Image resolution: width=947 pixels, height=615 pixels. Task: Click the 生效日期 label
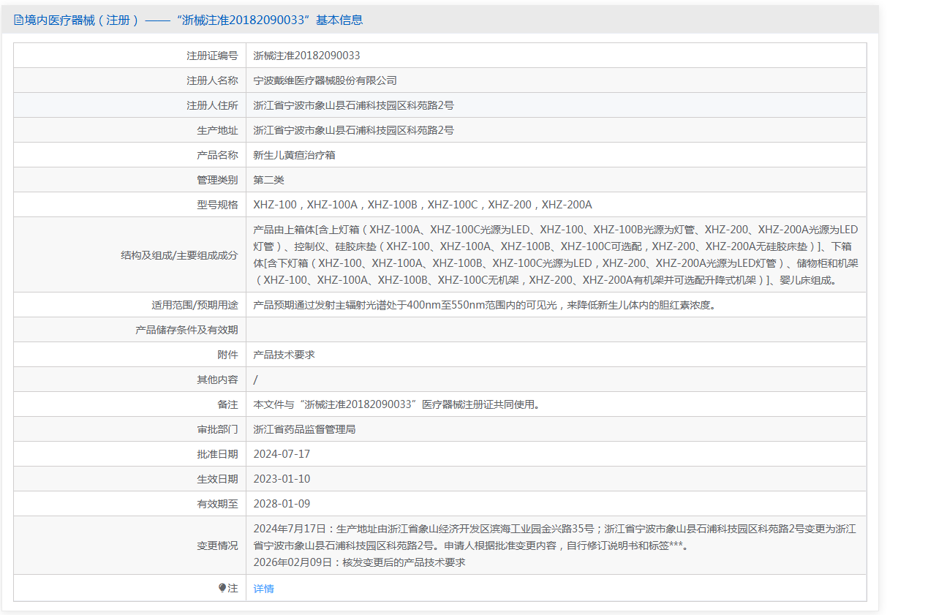tap(217, 479)
